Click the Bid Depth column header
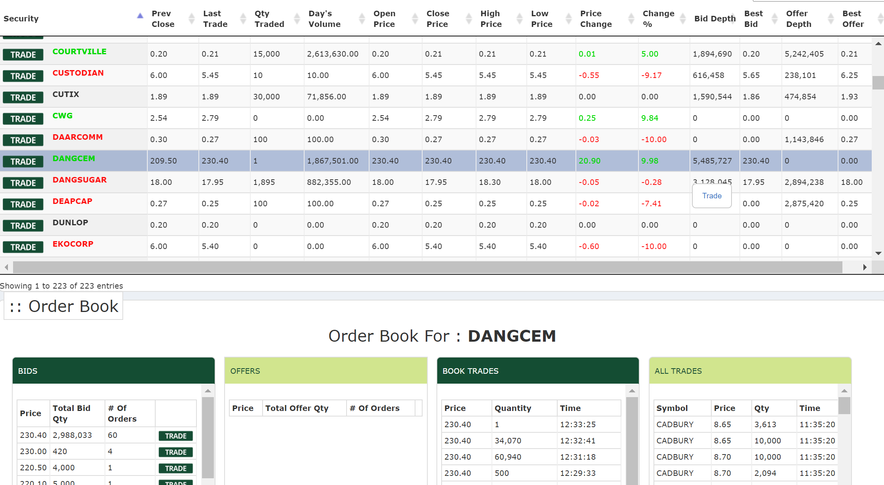This screenshot has height=485, width=884. (x=715, y=19)
